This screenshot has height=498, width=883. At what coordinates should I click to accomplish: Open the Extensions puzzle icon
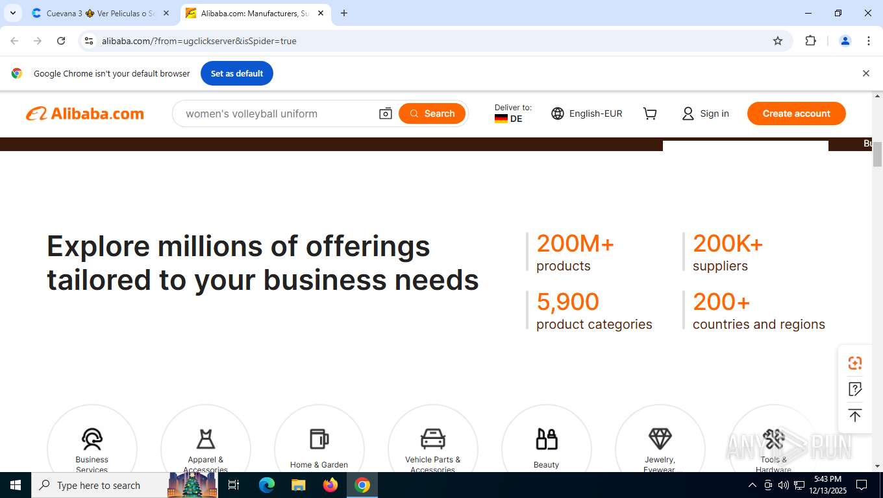click(810, 41)
